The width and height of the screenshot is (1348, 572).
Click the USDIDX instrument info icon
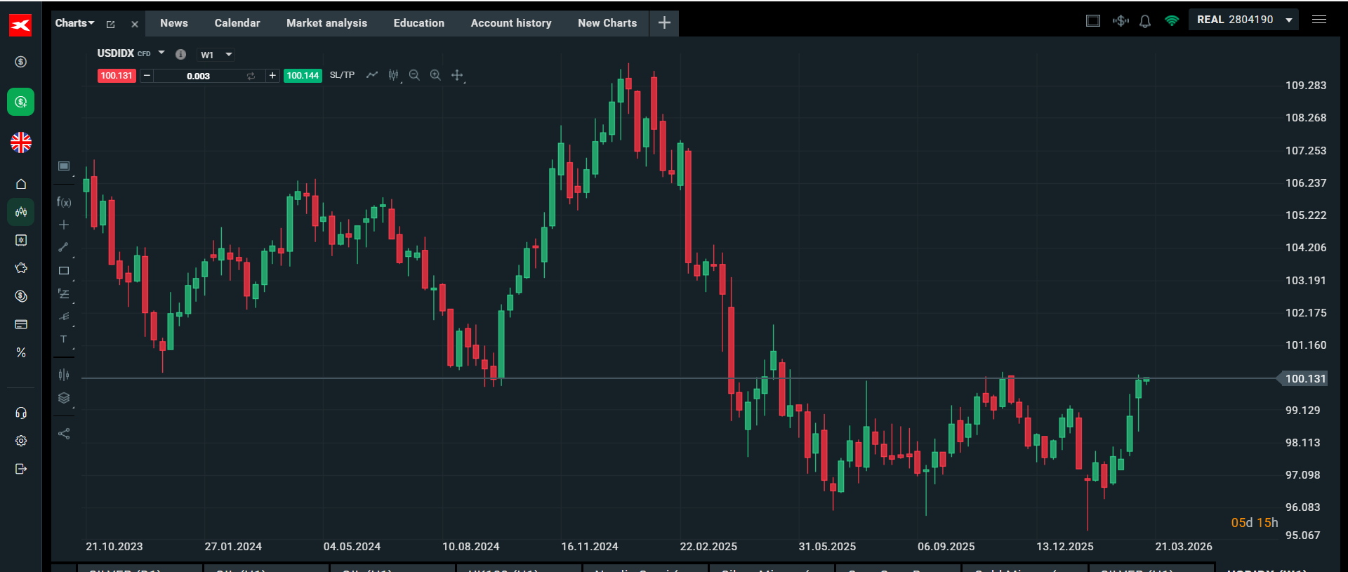(x=180, y=54)
